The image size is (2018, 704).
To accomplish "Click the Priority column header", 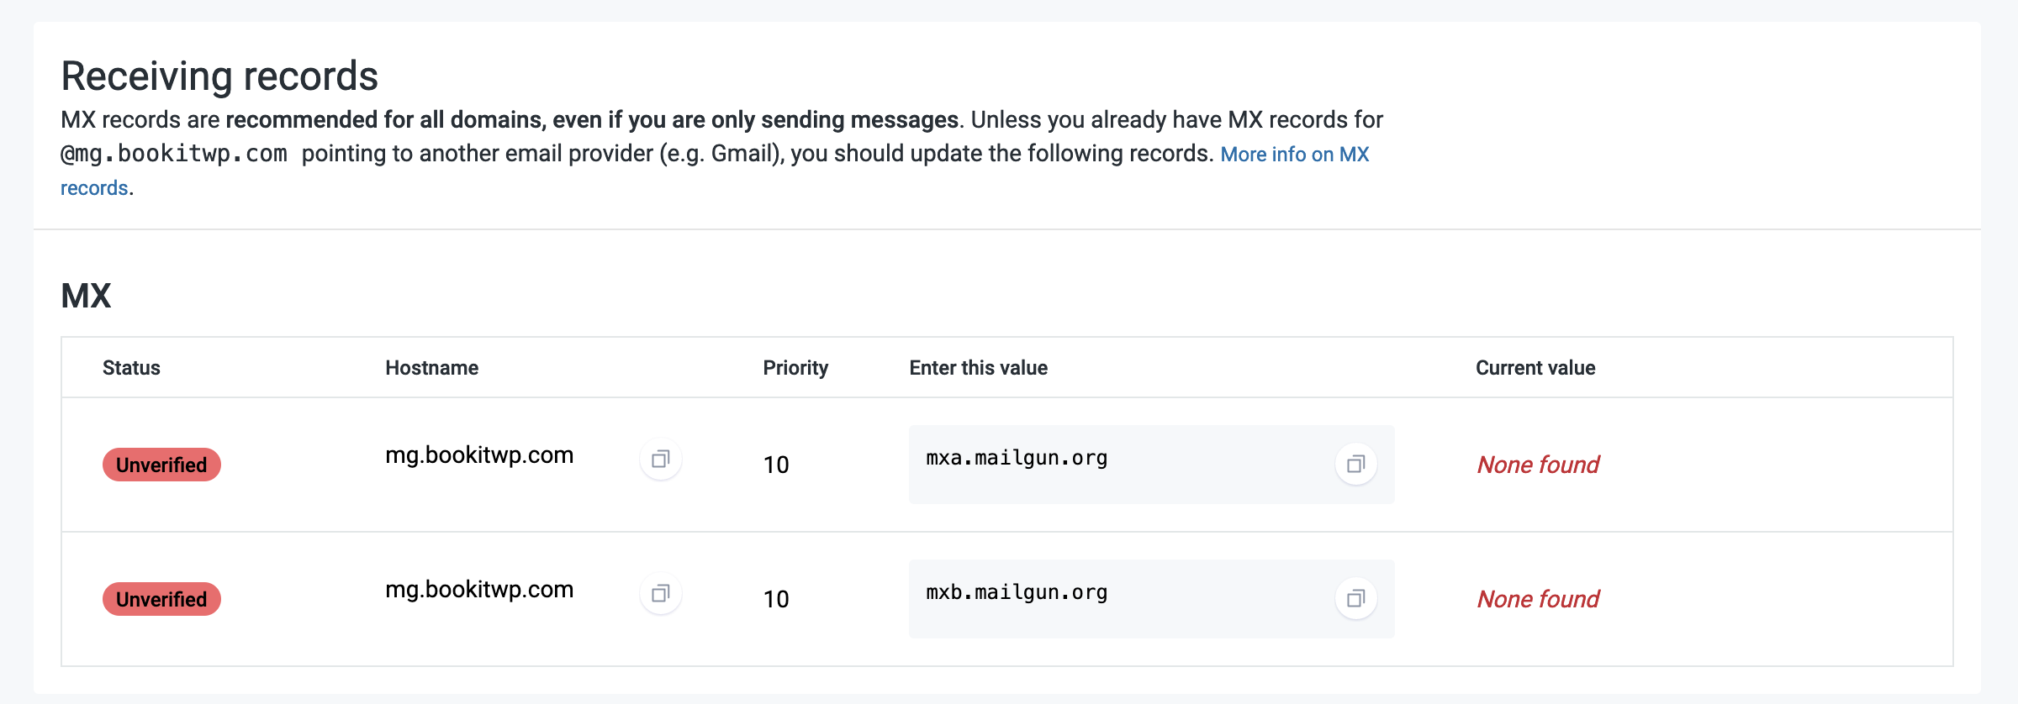I will [795, 368].
